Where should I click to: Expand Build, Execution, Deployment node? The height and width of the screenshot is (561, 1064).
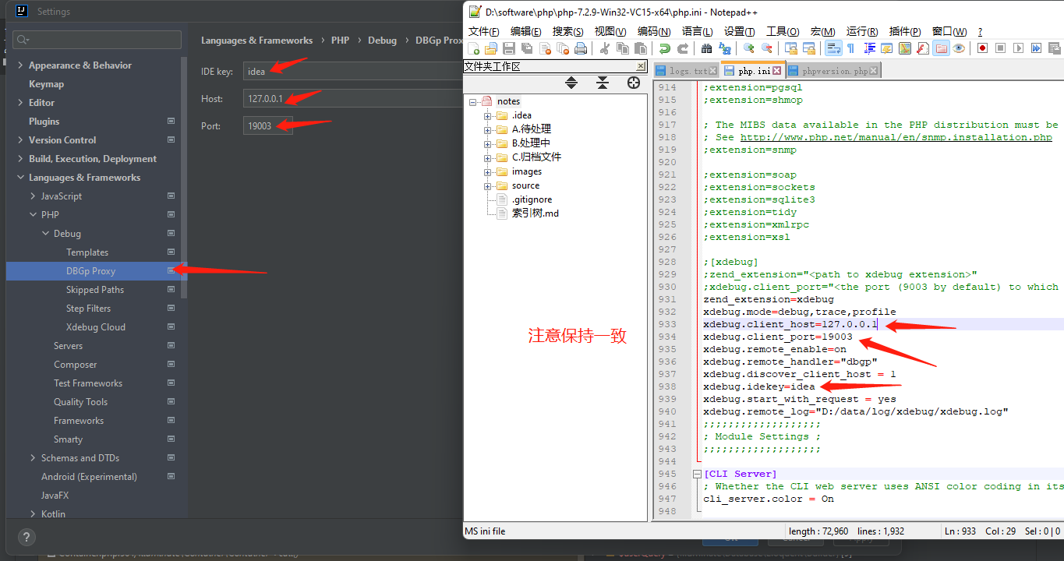coord(20,159)
